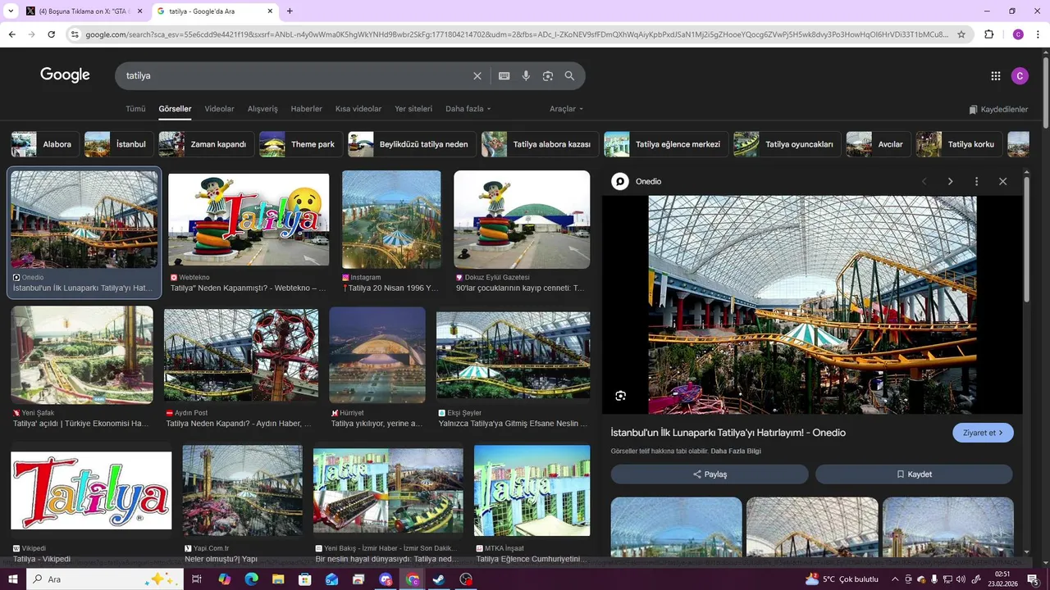Open MTKA İnşaat Tatilya thumbnail
The height and width of the screenshot is (590, 1050).
(x=532, y=491)
